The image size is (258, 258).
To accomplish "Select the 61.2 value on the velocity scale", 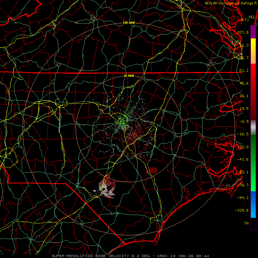I will (x=244, y=71).
